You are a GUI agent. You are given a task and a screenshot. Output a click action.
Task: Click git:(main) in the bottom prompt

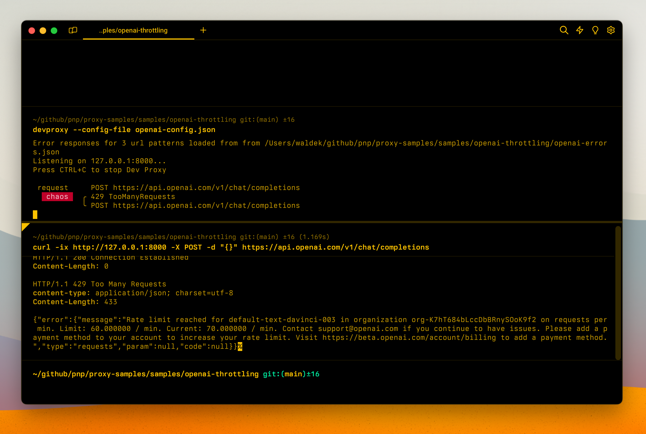point(284,374)
